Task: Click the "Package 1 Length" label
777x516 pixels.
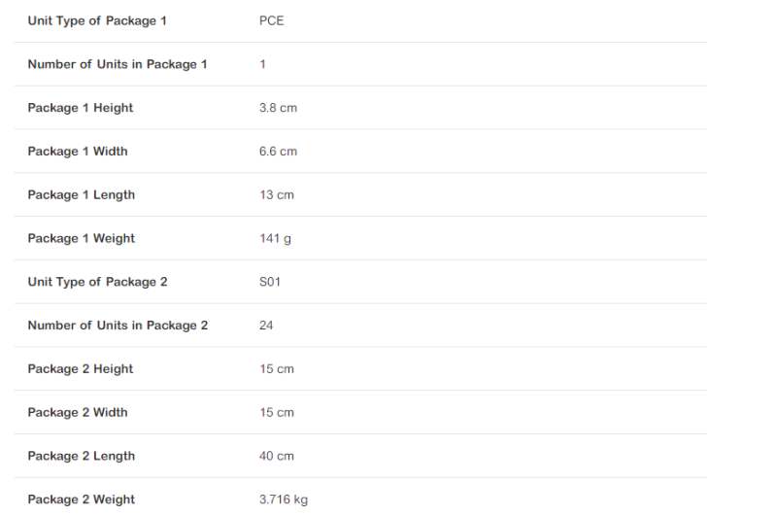Action: pyautogui.click(x=82, y=195)
